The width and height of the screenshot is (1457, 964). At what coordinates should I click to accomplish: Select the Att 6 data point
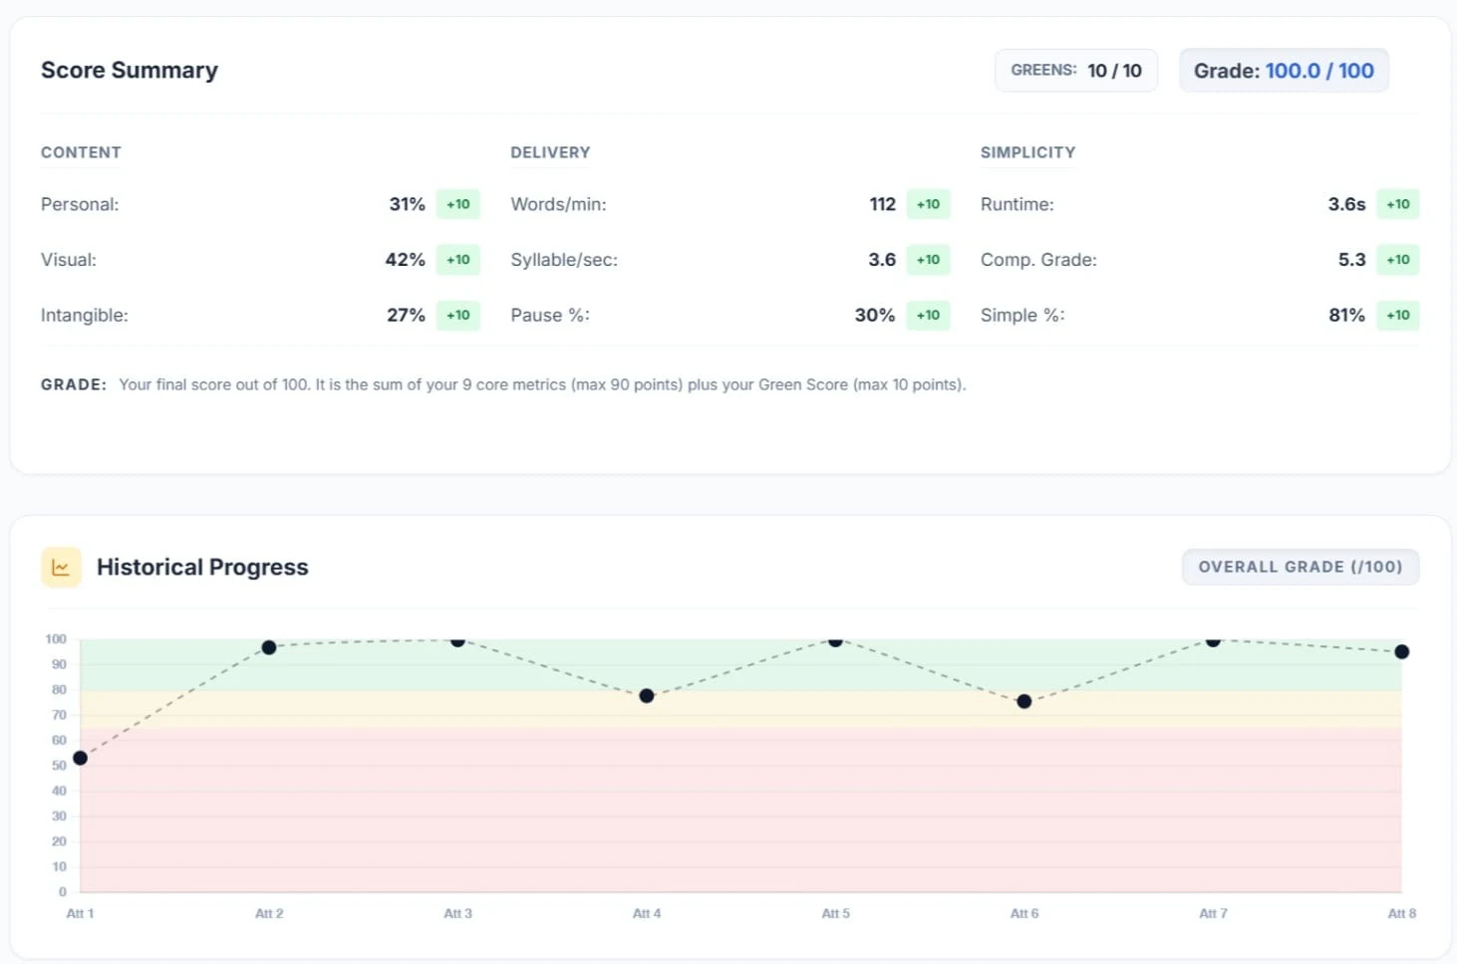[x=1024, y=702]
